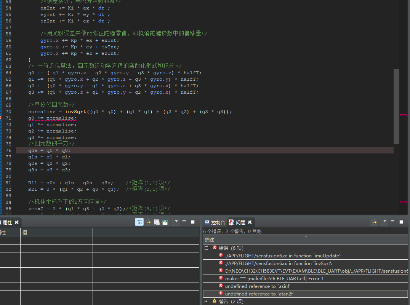The width and height of the screenshot is (410, 305).
Task: Pin the 属性 view to selection
Action: click(165, 222)
